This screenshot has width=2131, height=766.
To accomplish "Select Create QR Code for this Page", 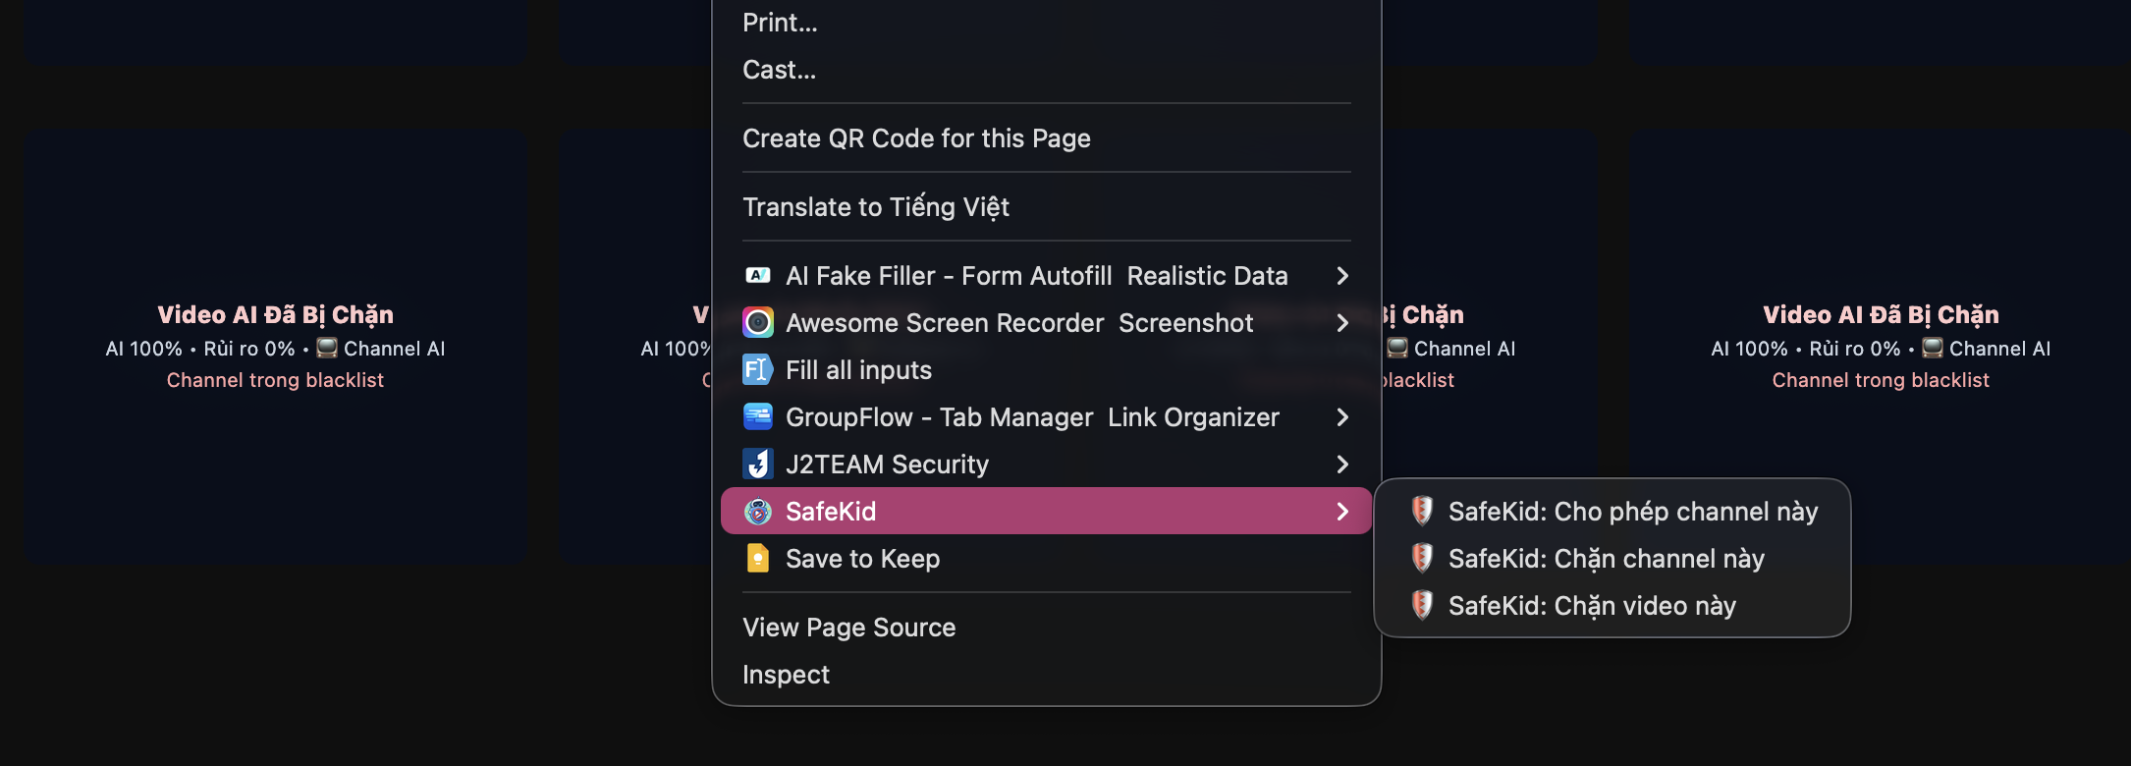I will pos(916,138).
